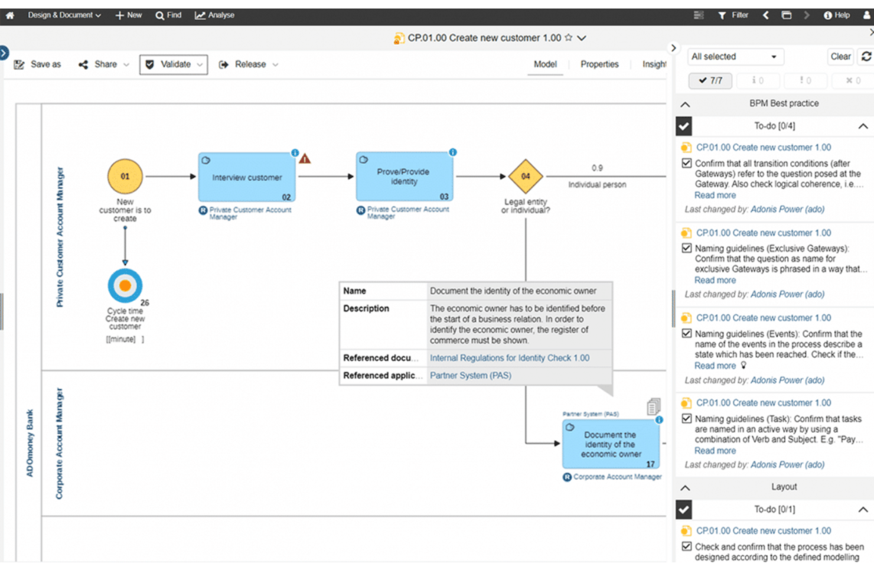Screen dimensions: 874x583
Task: Click the model type icon beside title
Action: 399,38
